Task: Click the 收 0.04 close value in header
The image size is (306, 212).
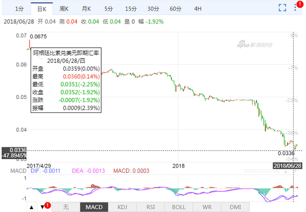Action: pos(90,22)
